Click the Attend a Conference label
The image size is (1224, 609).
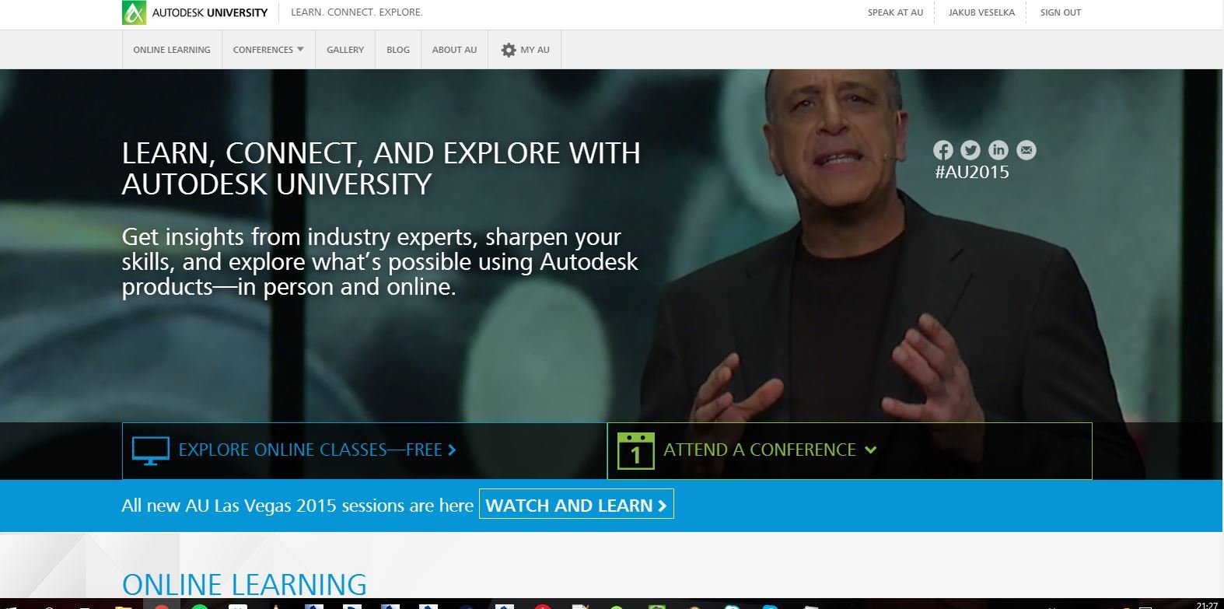tap(759, 450)
